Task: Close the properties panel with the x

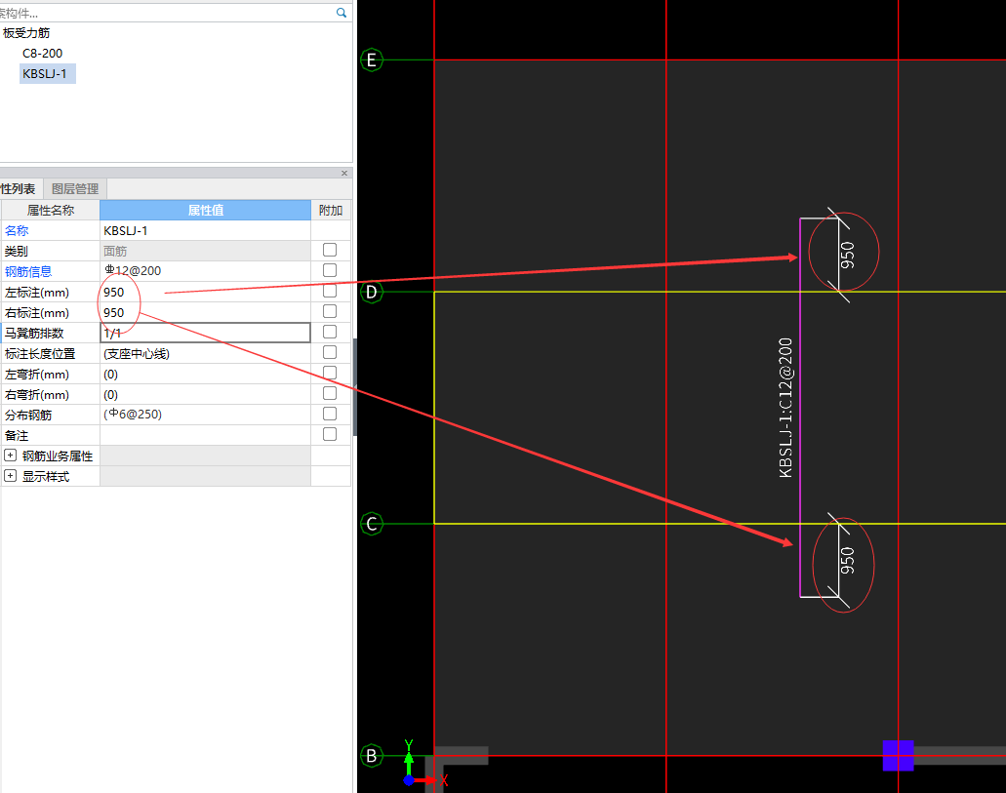Action: coord(344,174)
